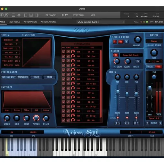Image resolution: width=164 pixels, height=164 pixels.
Task: Open the Articulations sub-tab
Action: (48, 22)
